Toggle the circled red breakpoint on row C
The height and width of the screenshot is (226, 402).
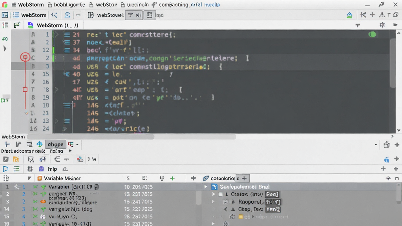coord(25,57)
